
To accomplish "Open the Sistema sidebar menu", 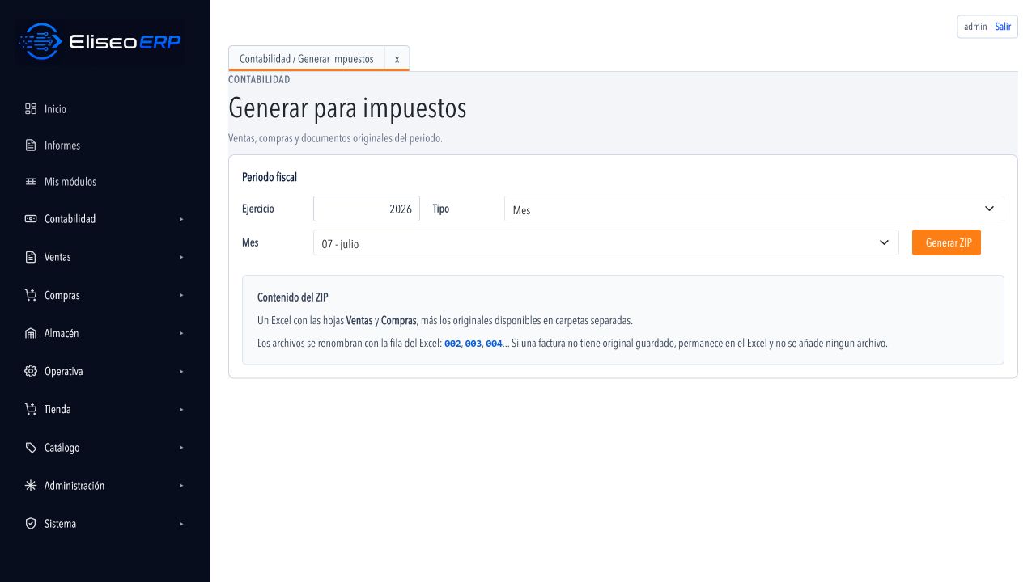I will [x=105, y=524].
